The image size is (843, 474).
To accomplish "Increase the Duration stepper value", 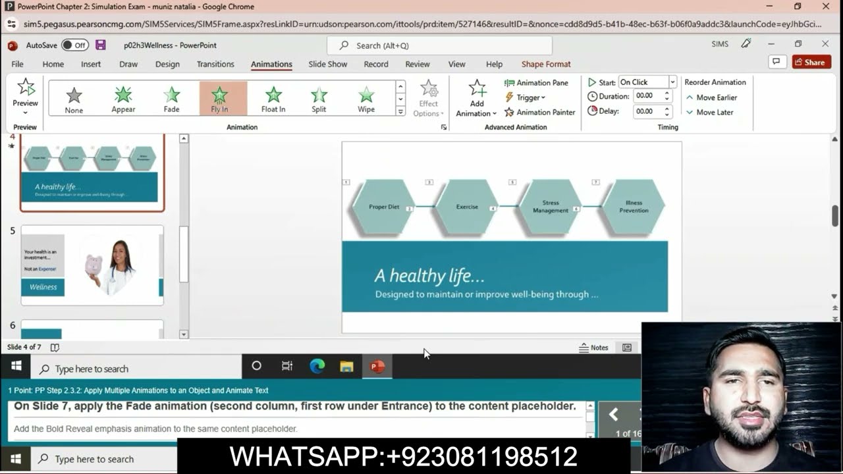I will click(667, 93).
